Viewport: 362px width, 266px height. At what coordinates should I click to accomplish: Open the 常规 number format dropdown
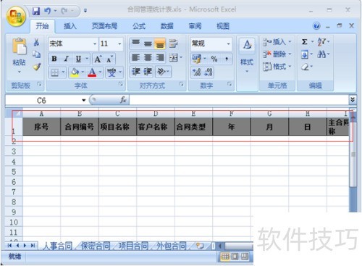228,43
